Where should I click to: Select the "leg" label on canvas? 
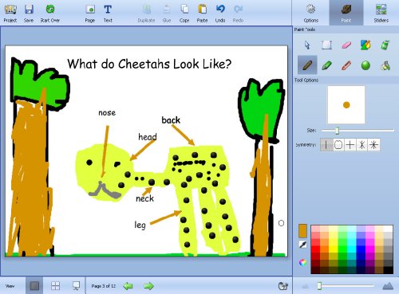[140, 225]
